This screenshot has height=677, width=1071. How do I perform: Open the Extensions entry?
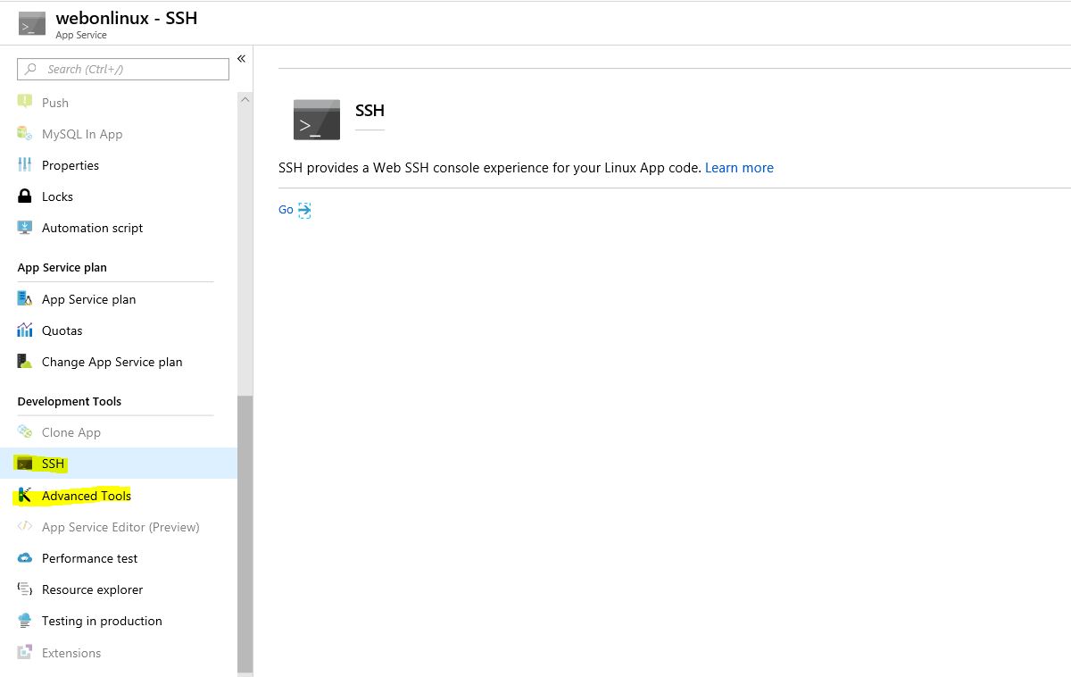point(71,653)
